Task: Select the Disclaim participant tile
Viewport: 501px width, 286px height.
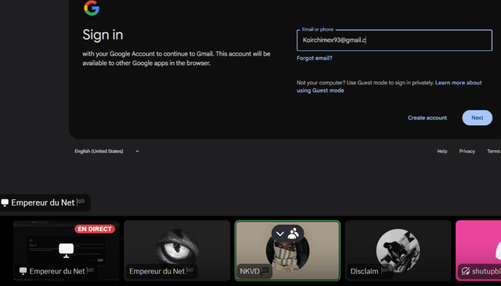Action: pos(398,251)
